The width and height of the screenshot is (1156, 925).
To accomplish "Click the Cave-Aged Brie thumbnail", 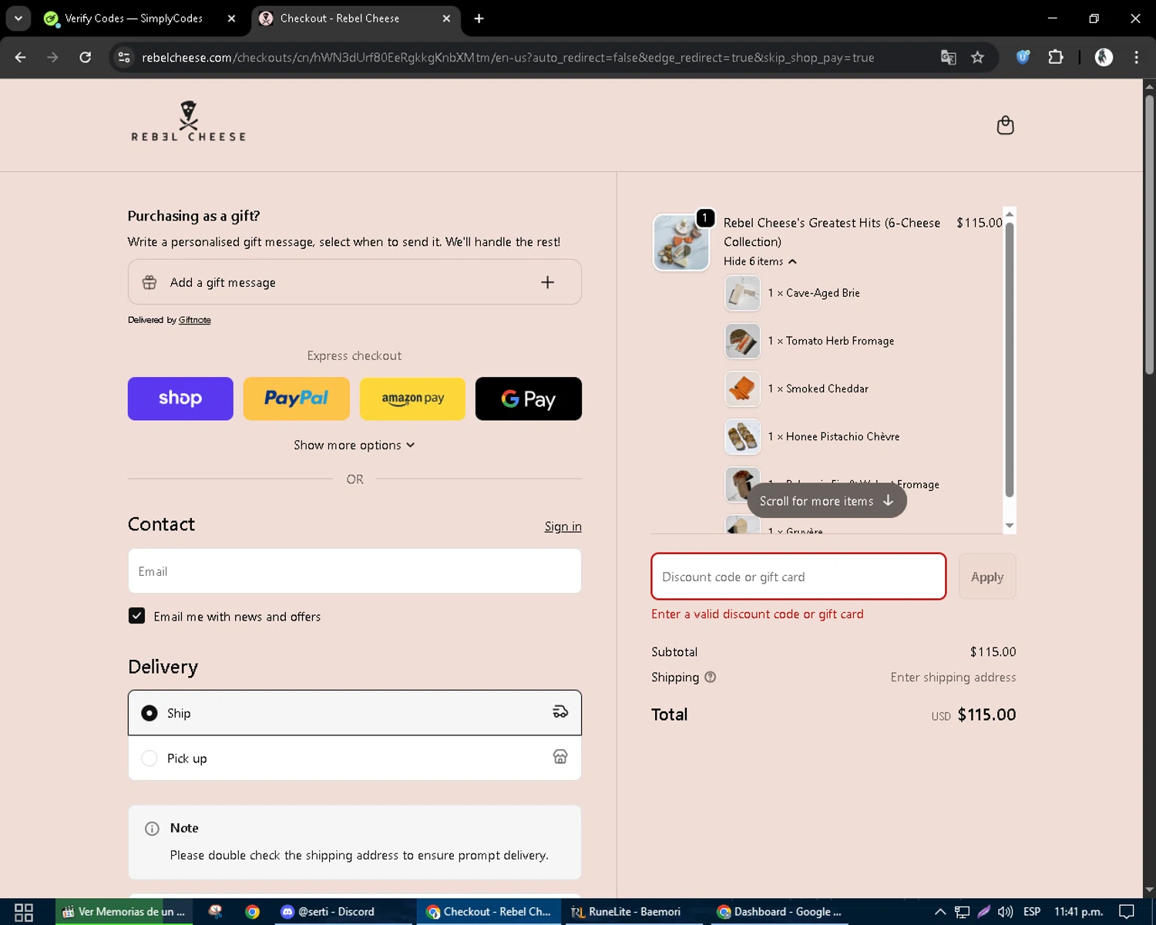I will (742, 293).
